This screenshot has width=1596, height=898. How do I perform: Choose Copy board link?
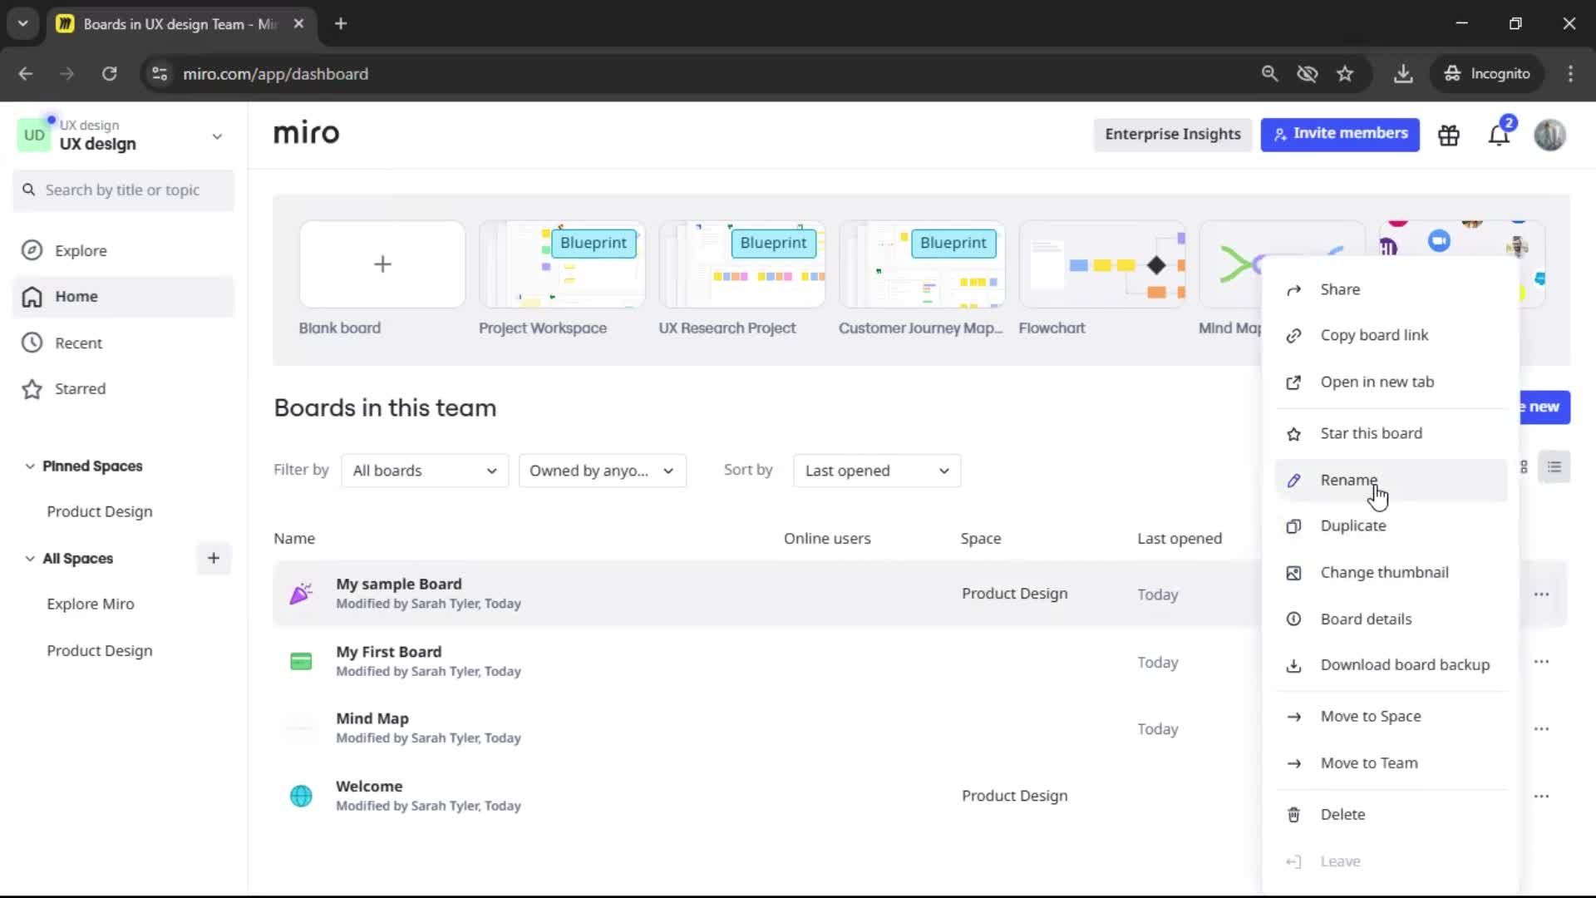click(x=1391, y=335)
